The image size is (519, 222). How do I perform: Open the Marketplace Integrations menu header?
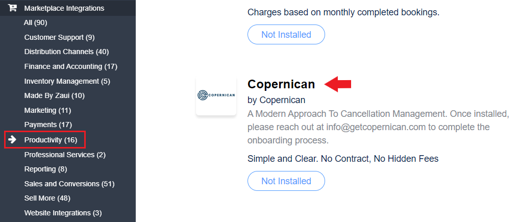pos(68,8)
